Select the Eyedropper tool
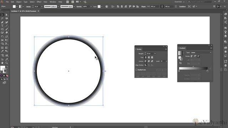 coord(2,51)
